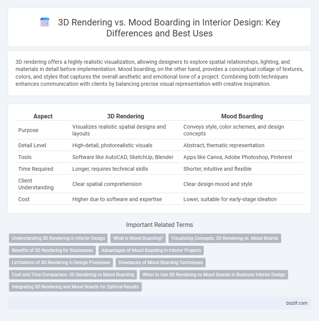
Task: Click 'Clear spatial comprehension' cell
Action: coord(125,184)
